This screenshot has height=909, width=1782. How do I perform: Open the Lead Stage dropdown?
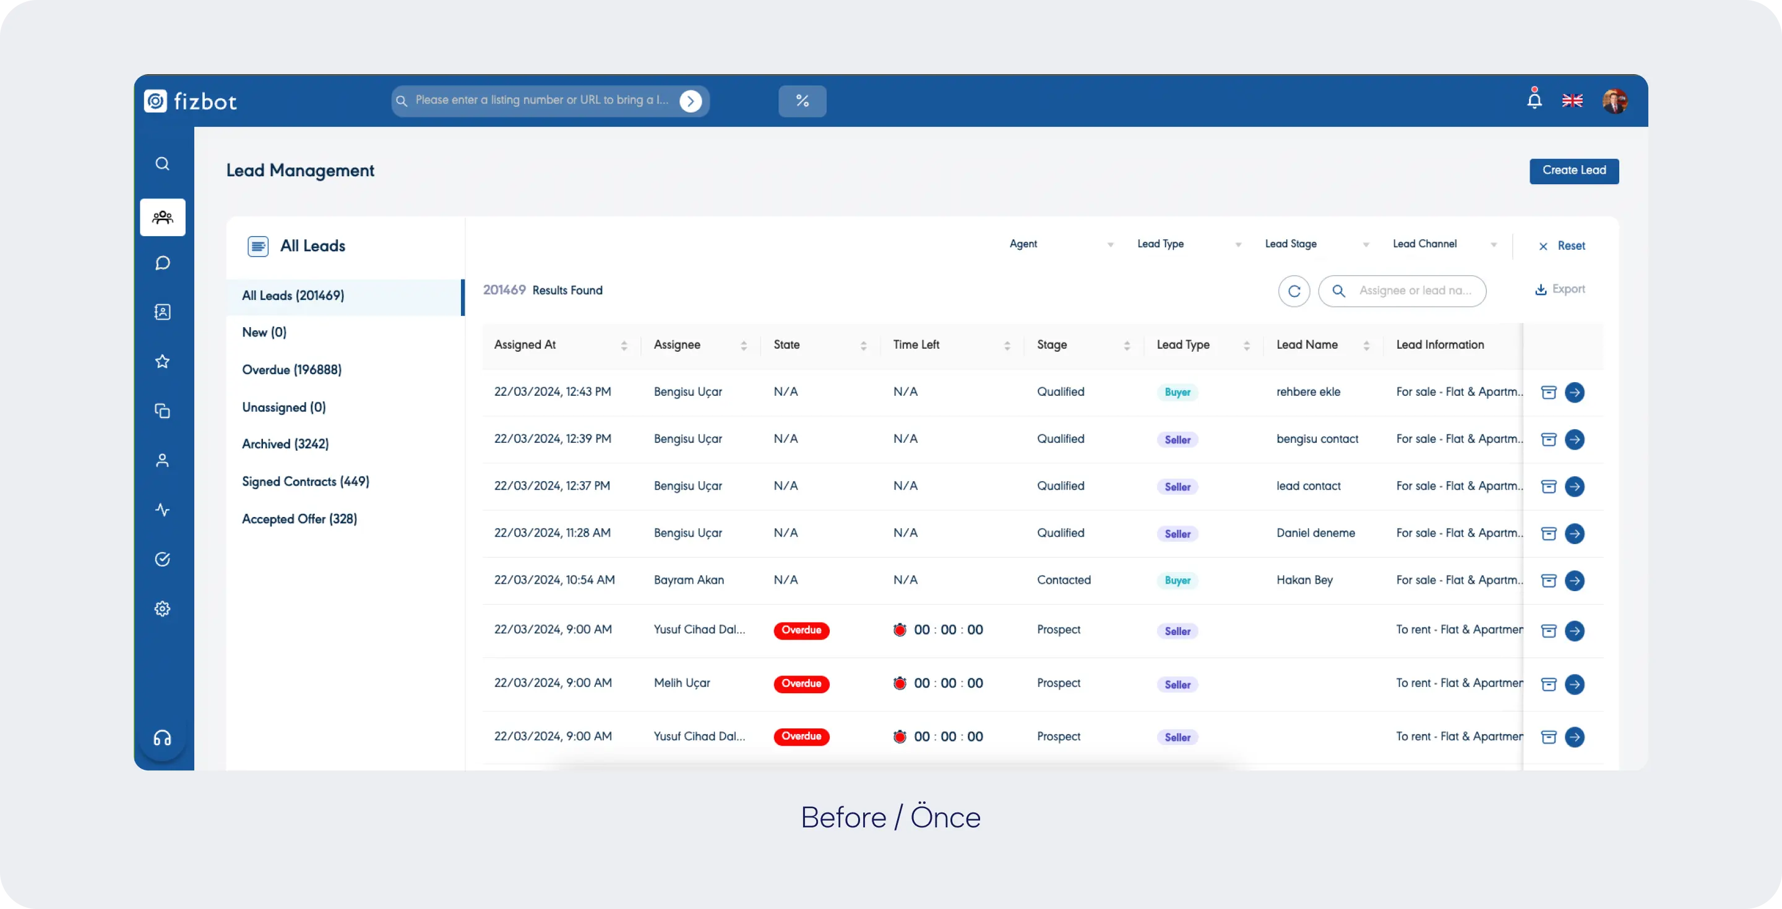(x=1315, y=245)
